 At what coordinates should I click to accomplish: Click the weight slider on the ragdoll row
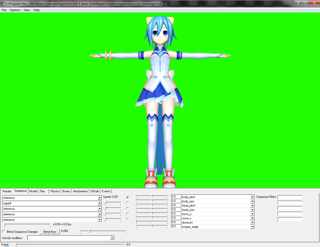point(113,203)
